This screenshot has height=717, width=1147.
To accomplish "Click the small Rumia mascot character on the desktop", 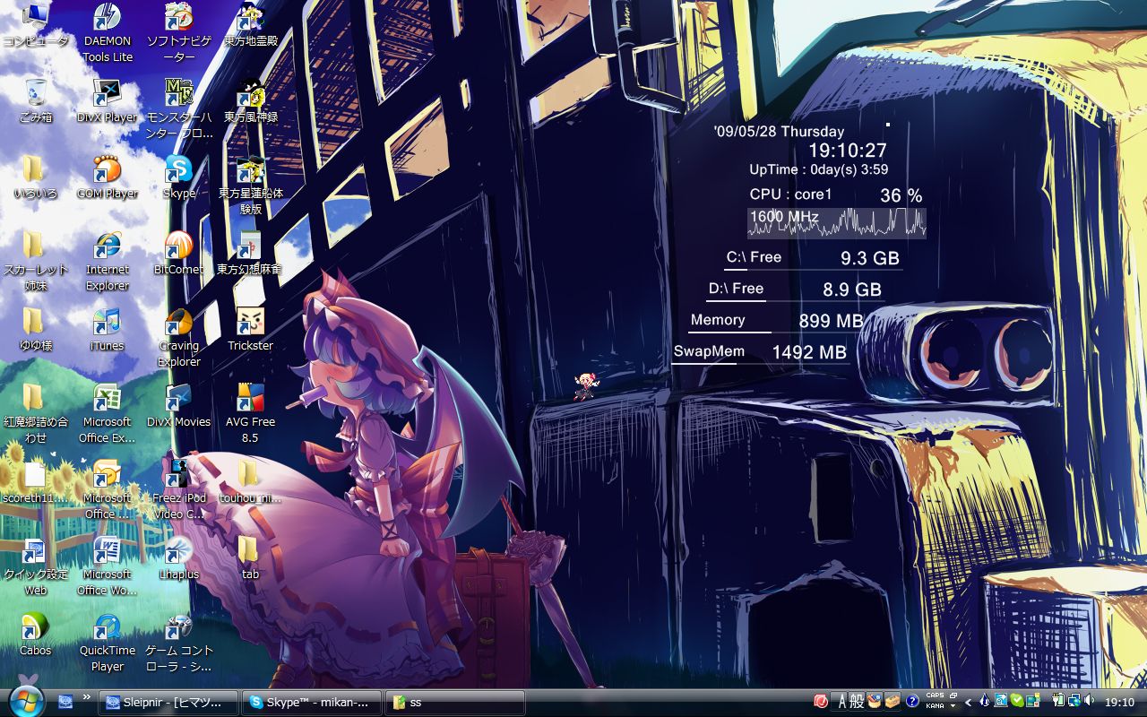I will pyautogui.click(x=586, y=385).
